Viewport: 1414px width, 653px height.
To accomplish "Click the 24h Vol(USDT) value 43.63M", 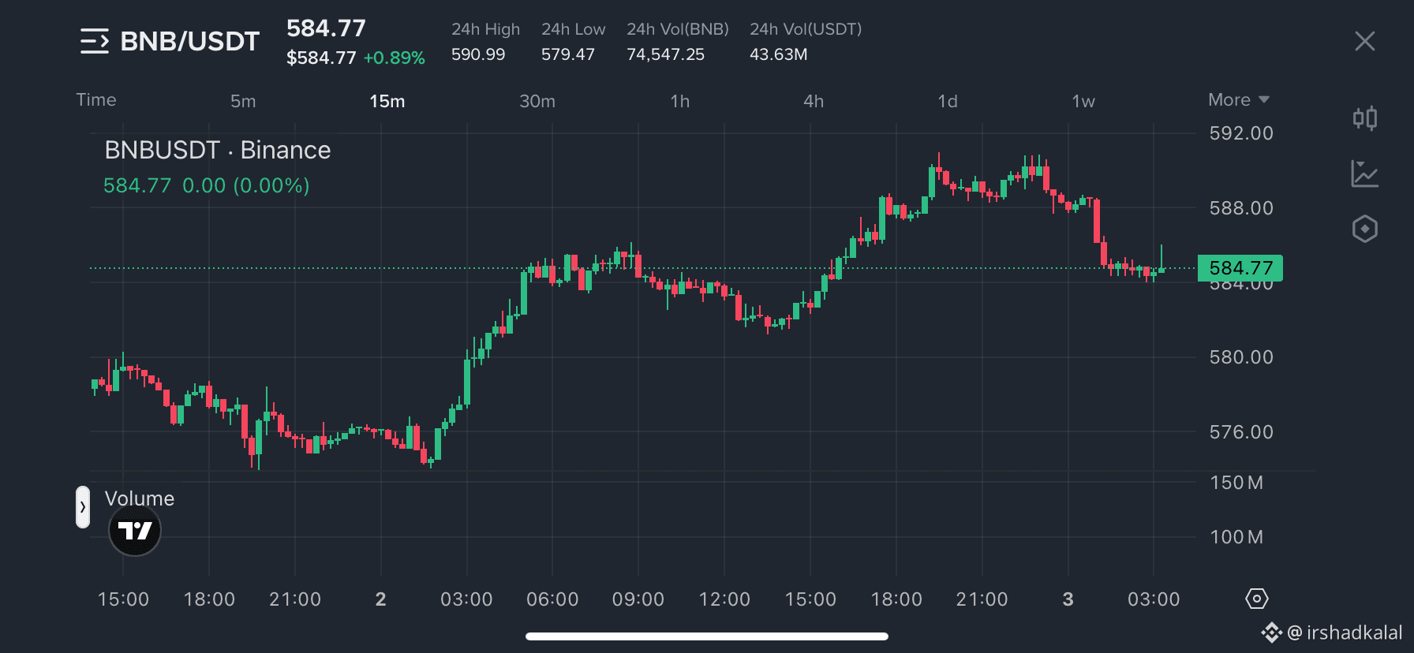I will click(x=778, y=54).
